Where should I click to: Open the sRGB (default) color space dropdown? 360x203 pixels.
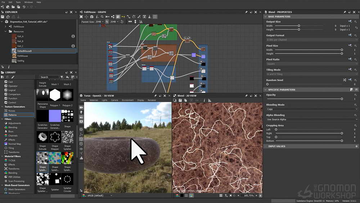click(100, 196)
